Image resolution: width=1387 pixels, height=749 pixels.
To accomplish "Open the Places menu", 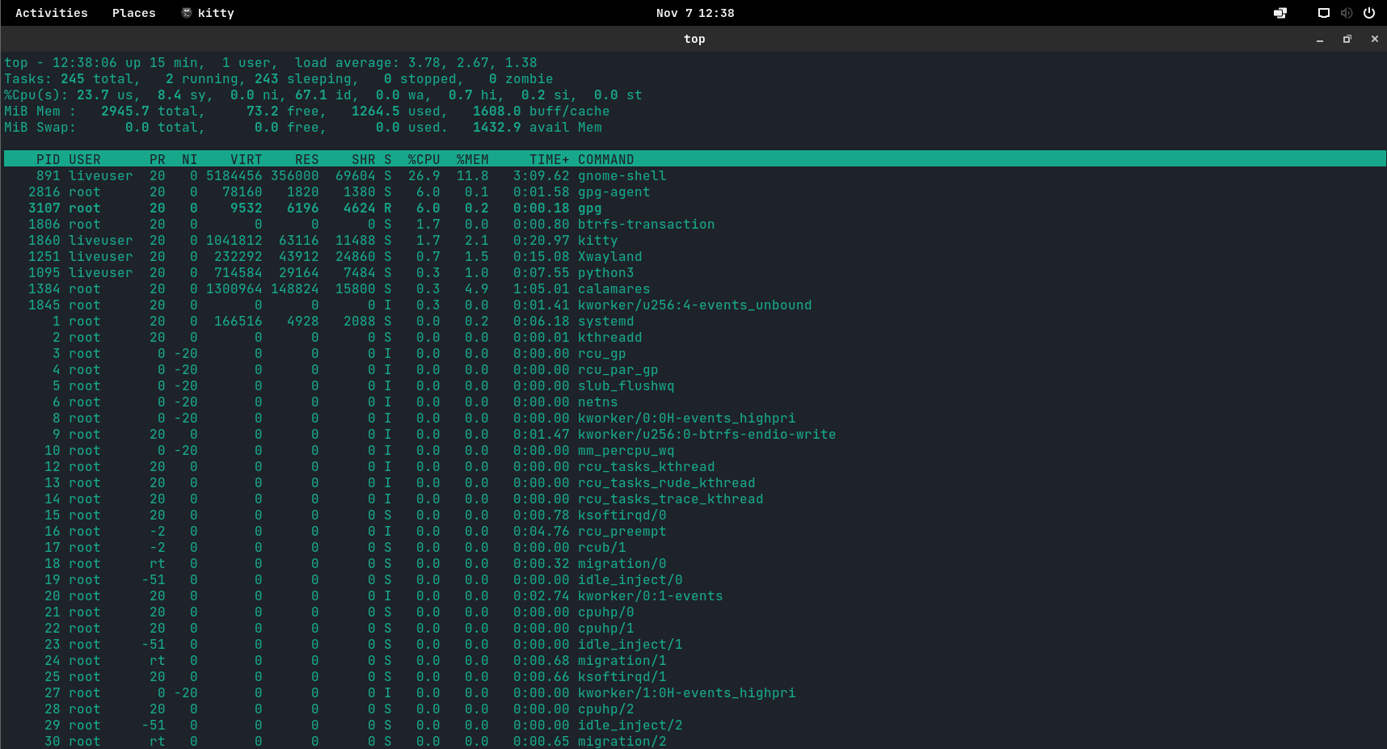I will [x=133, y=13].
